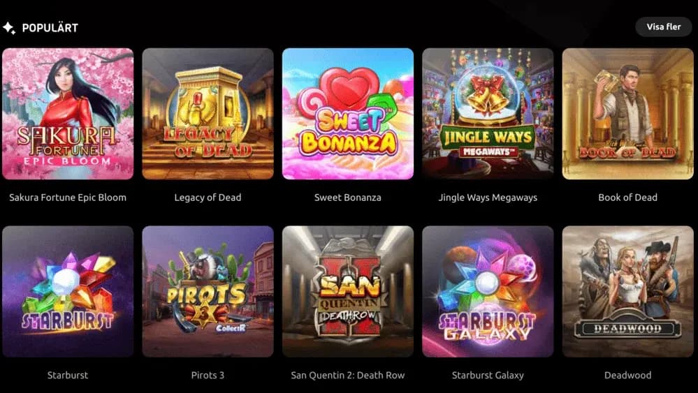The image size is (698, 393).
Task: Launch the Starburst Galaxy game image
Action: click(x=488, y=292)
